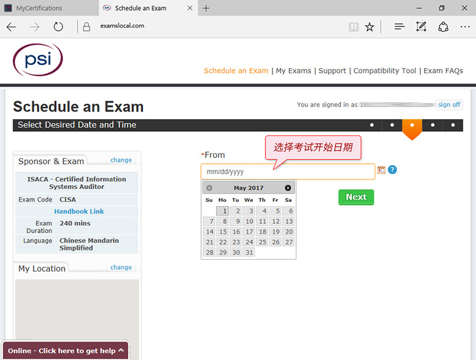The image size is (476, 360).
Task: Click the address bar URL examslocal.com
Action: coord(122,26)
